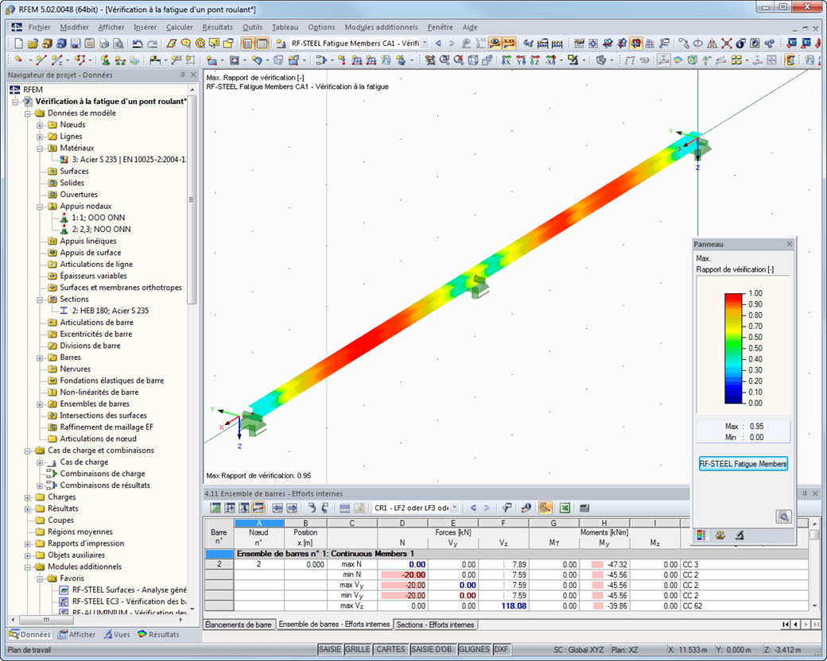This screenshot has width=827, height=661.
Task: View in X direction icon
Action: 507,60
